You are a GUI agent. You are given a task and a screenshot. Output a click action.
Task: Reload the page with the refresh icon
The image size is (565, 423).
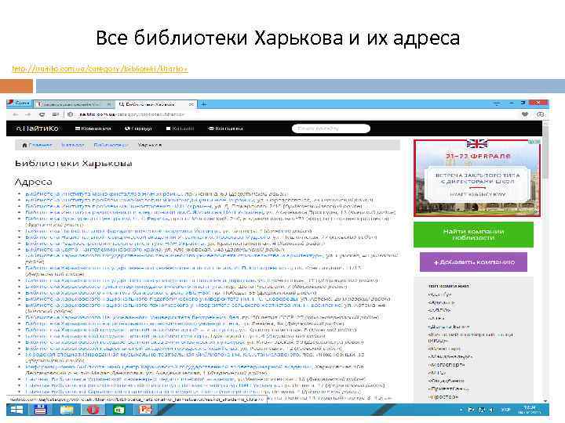click(x=42, y=114)
